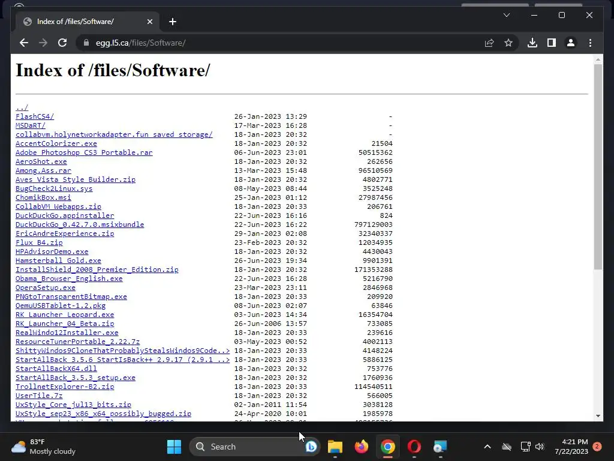Open the OneDrive tray icon

[x=507, y=447]
